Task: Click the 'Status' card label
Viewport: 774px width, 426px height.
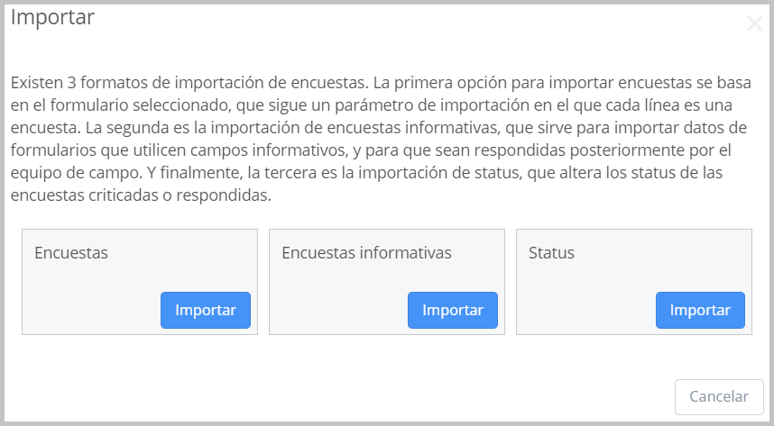Action: pos(551,253)
